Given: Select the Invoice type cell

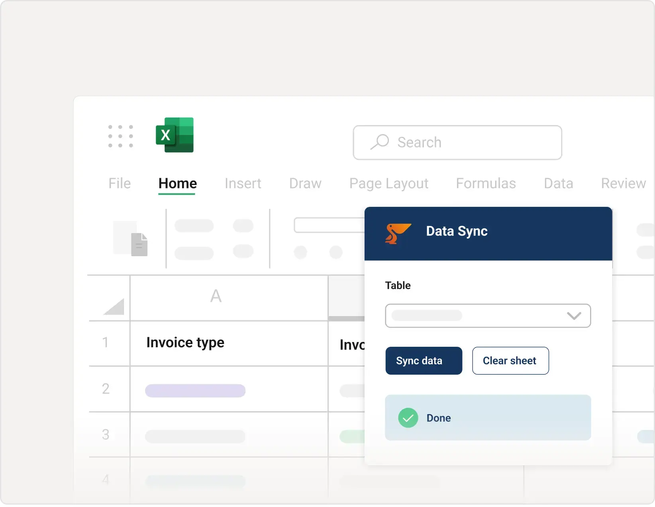Looking at the screenshot, I should [229, 343].
